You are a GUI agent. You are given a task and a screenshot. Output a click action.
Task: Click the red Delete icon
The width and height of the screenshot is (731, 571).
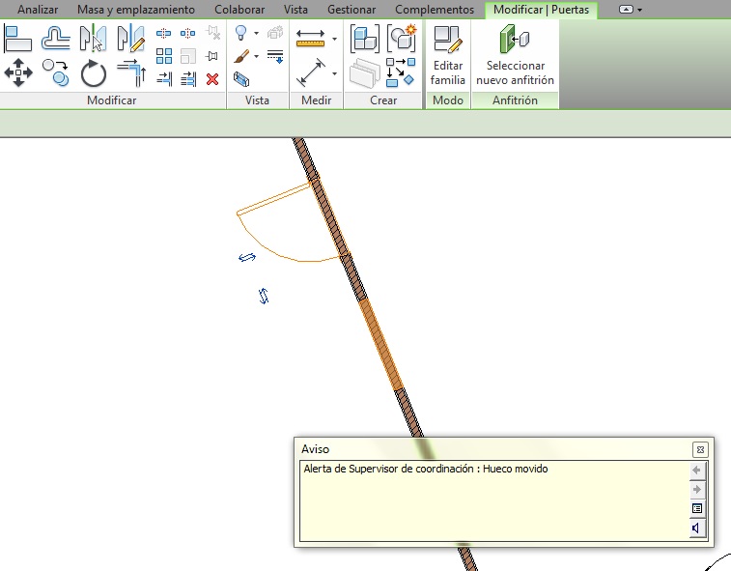212,79
